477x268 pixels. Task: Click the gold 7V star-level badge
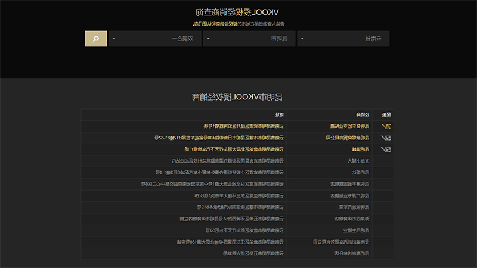(x=386, y=126)
